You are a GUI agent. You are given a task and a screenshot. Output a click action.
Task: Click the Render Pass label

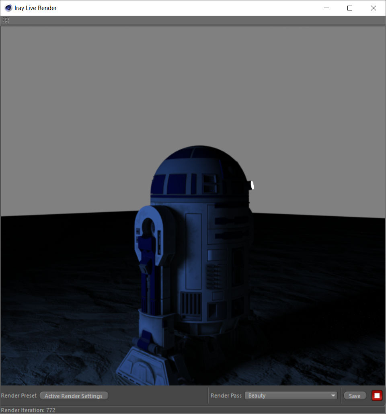coord(226,396)
